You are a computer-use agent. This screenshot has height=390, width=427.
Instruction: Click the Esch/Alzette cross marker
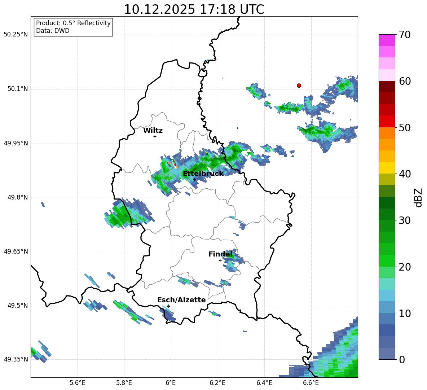[168, 306]
